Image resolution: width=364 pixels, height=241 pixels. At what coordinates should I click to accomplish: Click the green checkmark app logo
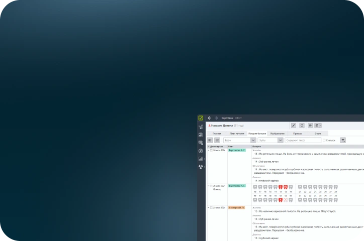[x=201, y=118]
